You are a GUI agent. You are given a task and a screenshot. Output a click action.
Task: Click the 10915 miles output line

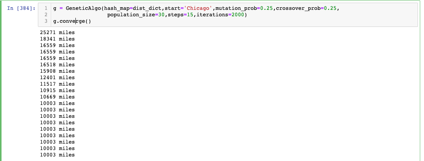57,90
